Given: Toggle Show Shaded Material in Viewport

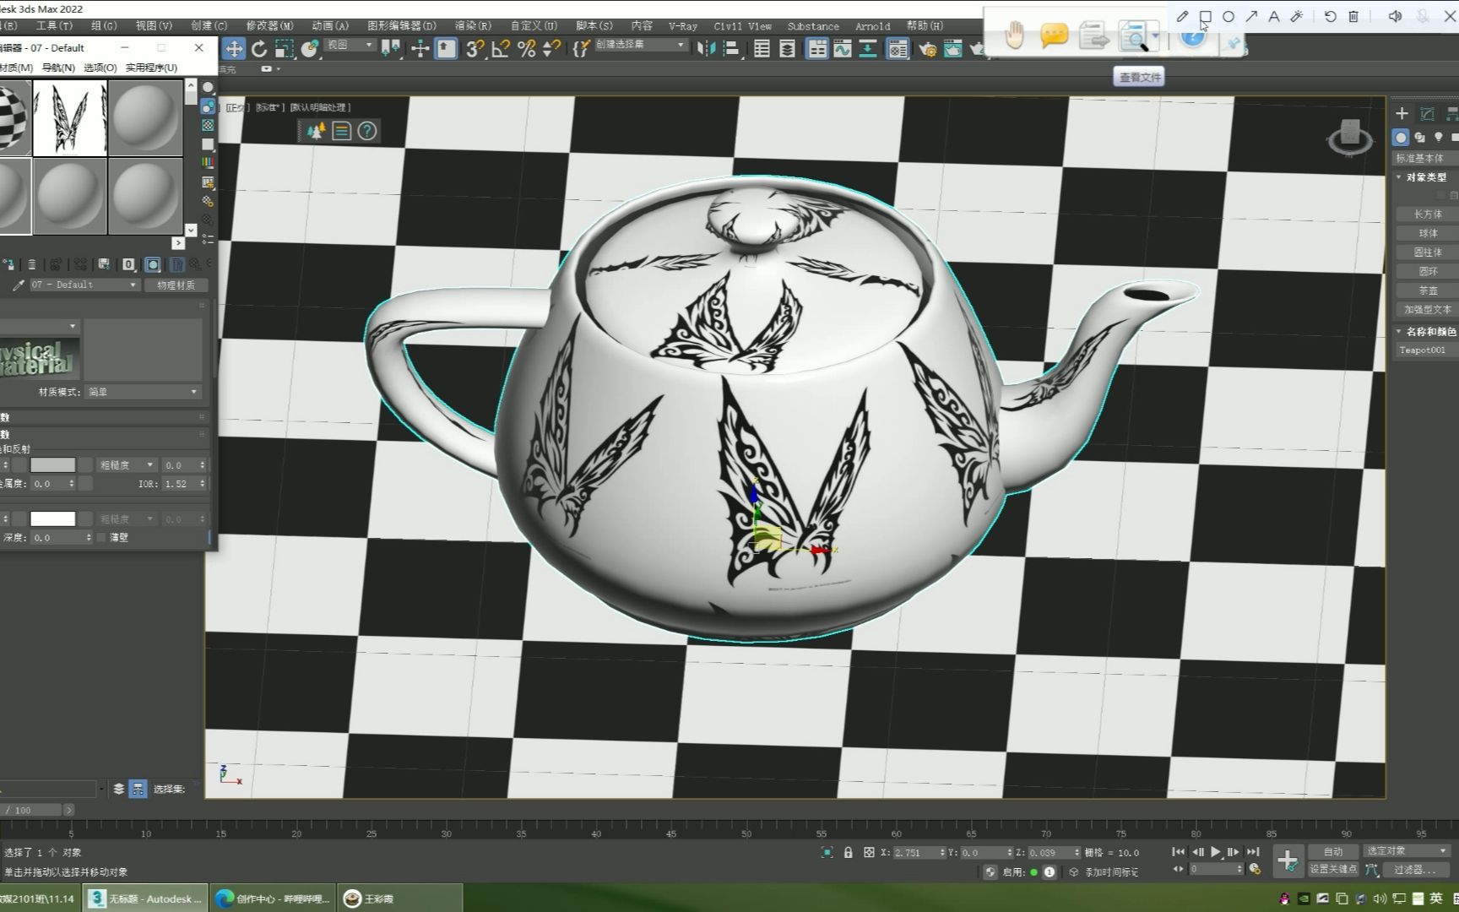Looking at the screenshot, I should tap(153, 265).
